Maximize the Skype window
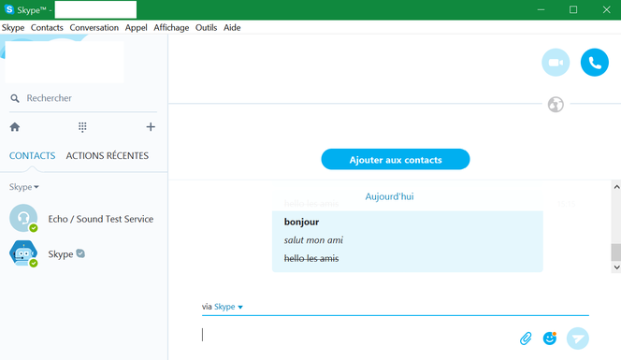The width and height of the screenshot is (621, 360). (x=573, y=9)
